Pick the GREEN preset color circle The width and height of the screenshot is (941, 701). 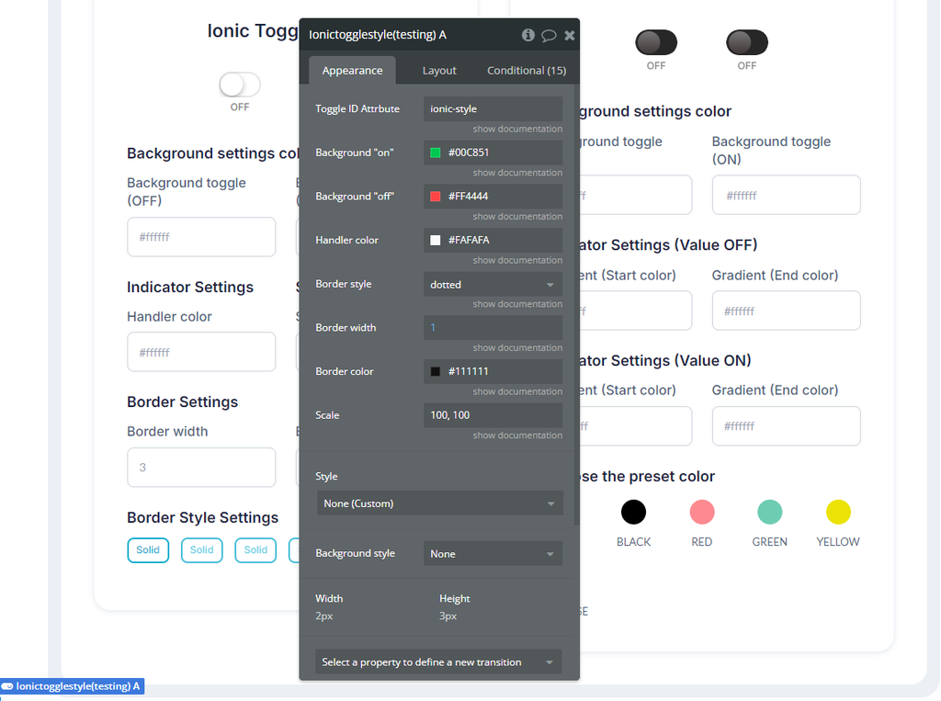(769, 512)
